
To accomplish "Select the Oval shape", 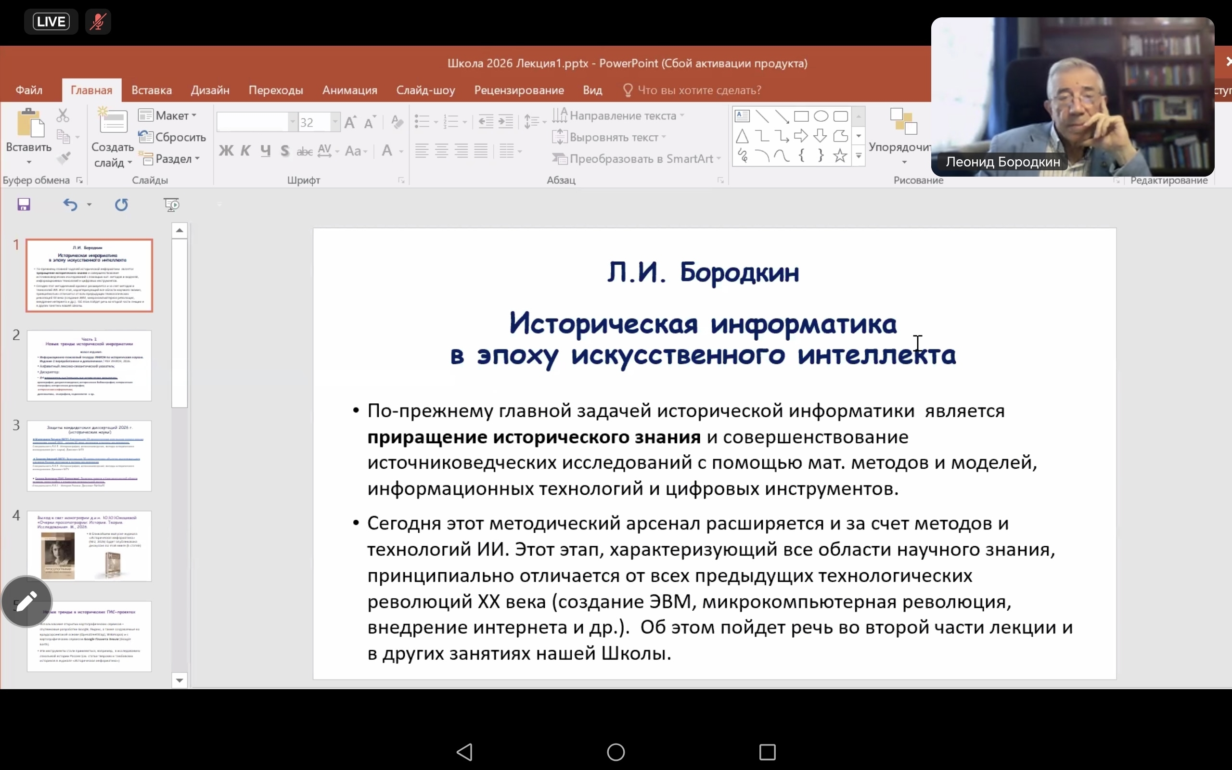I will tap(821, 116).
